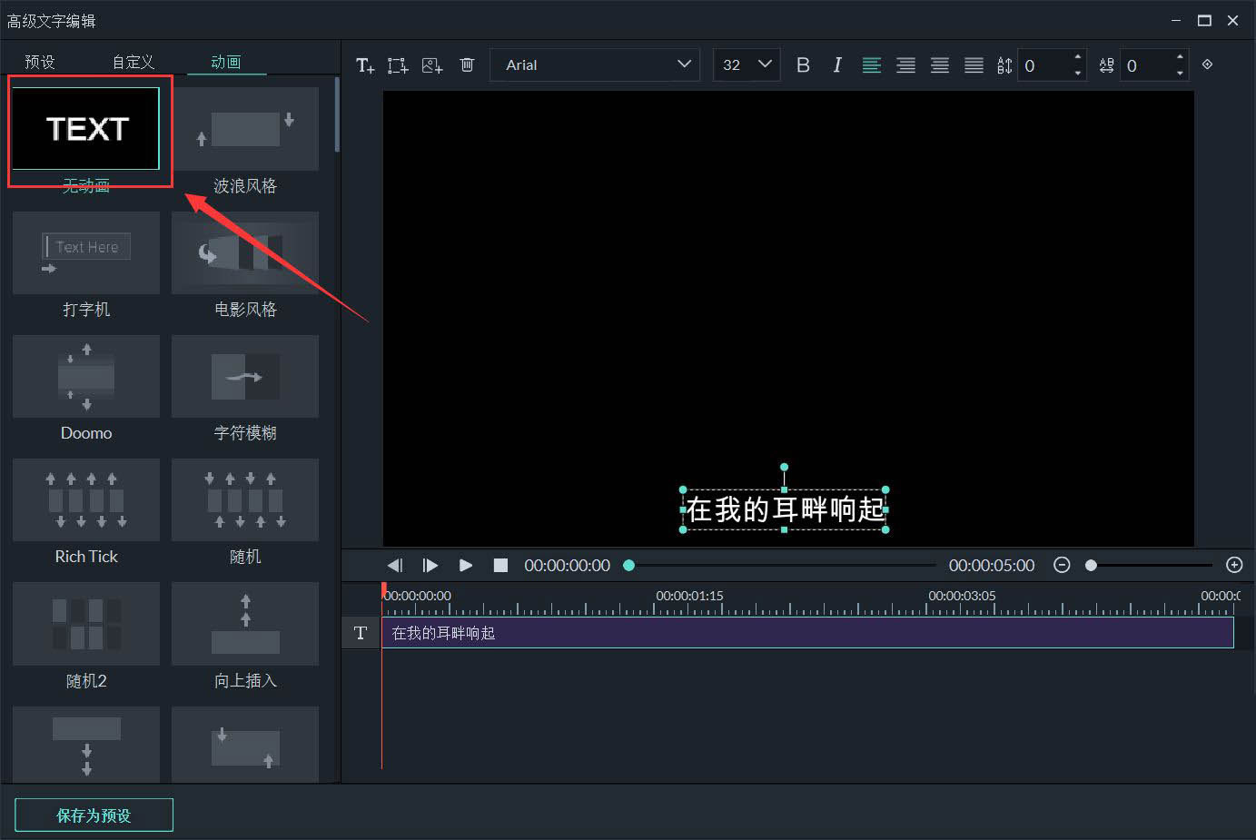This screenshot has height=840, width=1256.
Task: Click the line spacing icon
Action: (1004, 64)
